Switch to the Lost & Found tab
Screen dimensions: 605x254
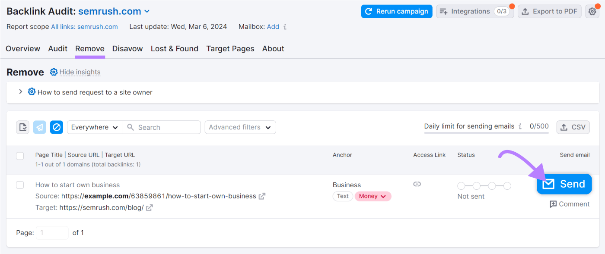[x=174, y=49]
